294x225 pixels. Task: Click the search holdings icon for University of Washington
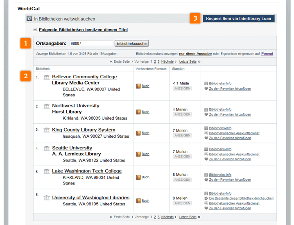(x=206, y=198)
